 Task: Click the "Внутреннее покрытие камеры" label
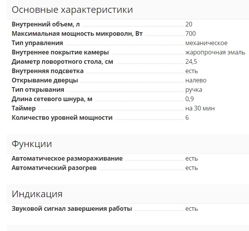[x=60, y=52]
